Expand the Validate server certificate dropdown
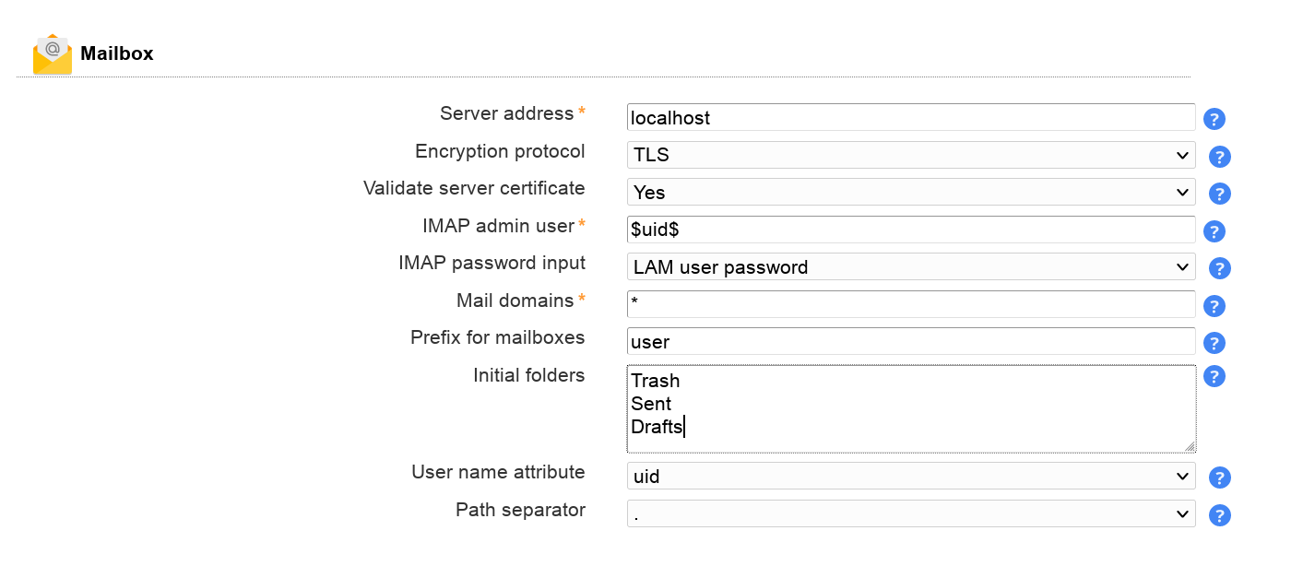Viewport: 1303px width, 566px height. click(910, 193)
